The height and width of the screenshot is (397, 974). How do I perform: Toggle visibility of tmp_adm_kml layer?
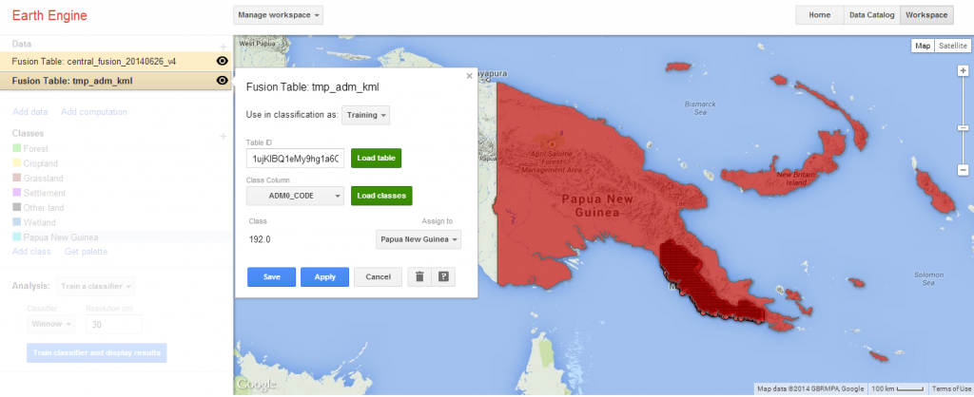222,80
